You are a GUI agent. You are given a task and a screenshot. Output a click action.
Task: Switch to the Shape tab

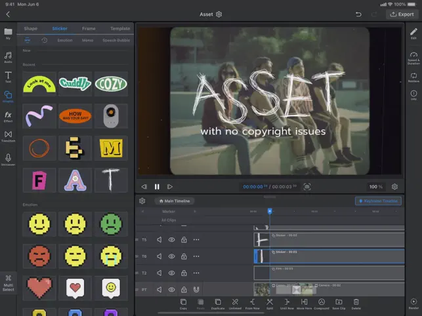[x=30, y=28]
